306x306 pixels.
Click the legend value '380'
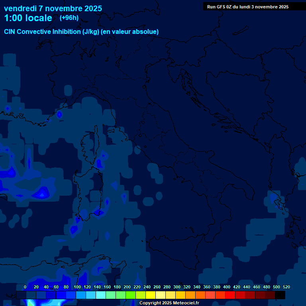pos(216,287)
